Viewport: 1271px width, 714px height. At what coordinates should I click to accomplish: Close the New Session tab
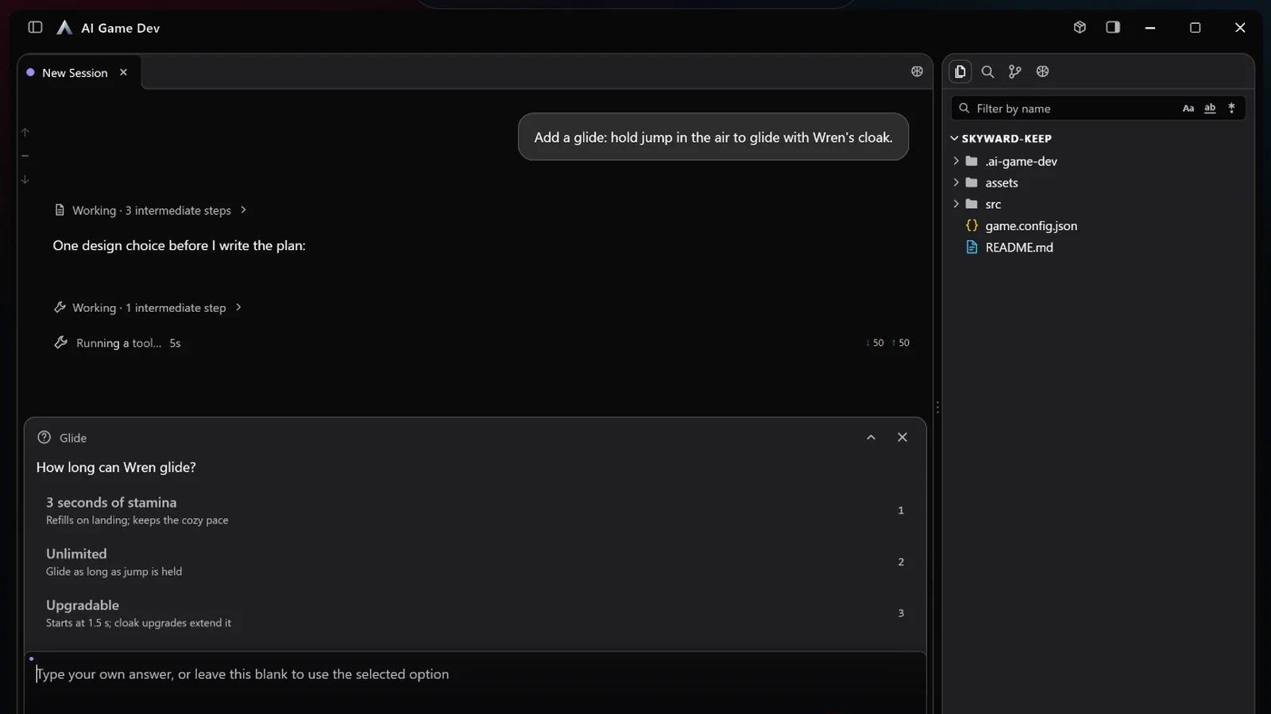click(x=123, y=72)
